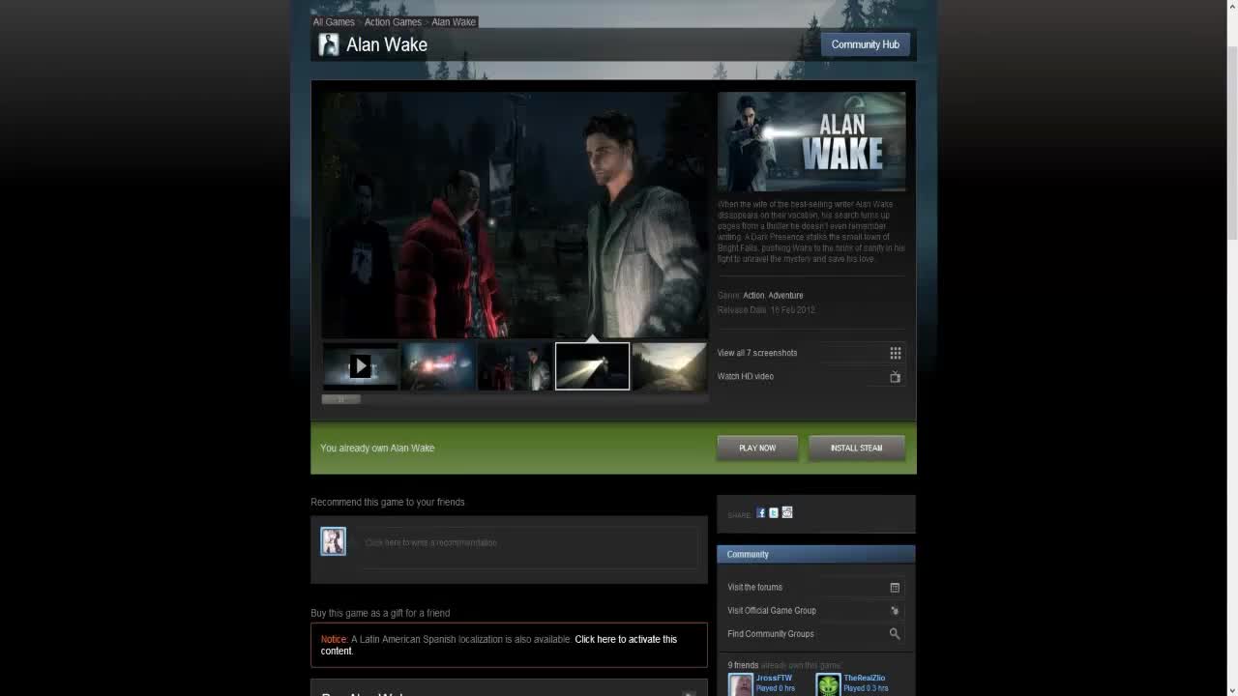Open JrossFTW's avatar in friends list
This screenshot has height=696, width=1238.
click(x=741, y=684)
